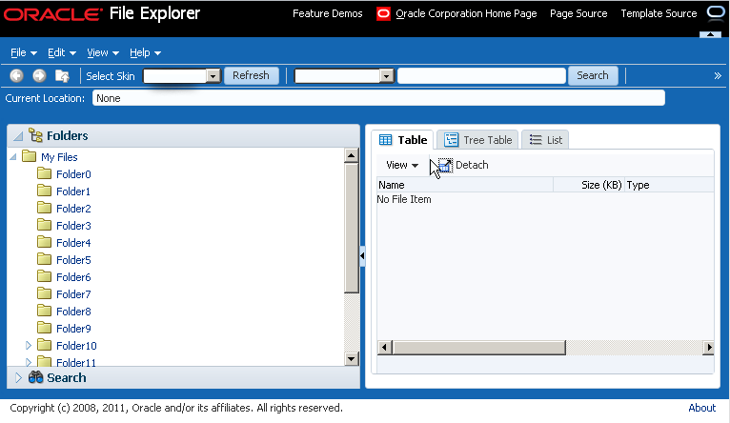Viewport: 730px width, 423px height.
Task: Collapse the Folders panel disclosure triangle
Action: coord(19,136)
